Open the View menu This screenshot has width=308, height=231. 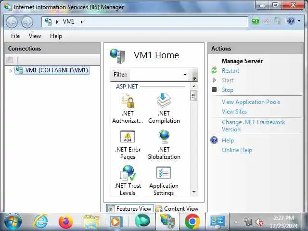35,36
